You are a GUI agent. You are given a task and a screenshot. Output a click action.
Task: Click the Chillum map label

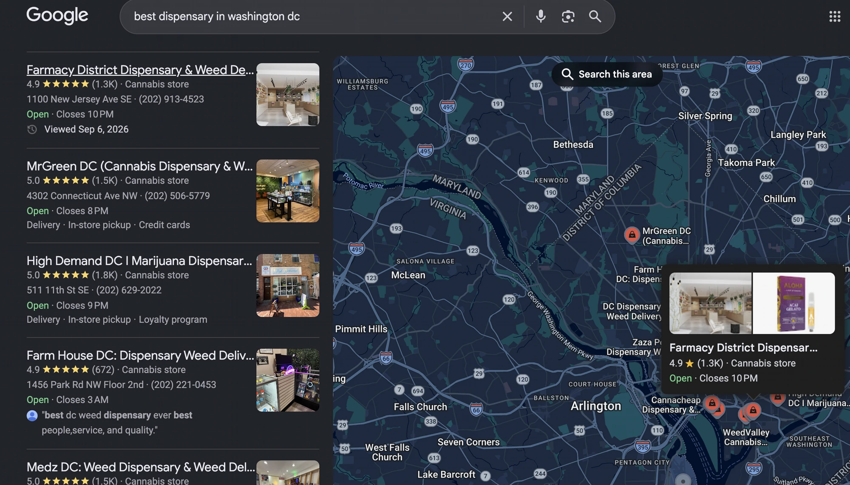779,199
